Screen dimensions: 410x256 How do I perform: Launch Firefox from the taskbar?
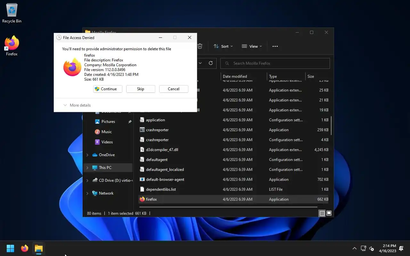pos(25,248)
